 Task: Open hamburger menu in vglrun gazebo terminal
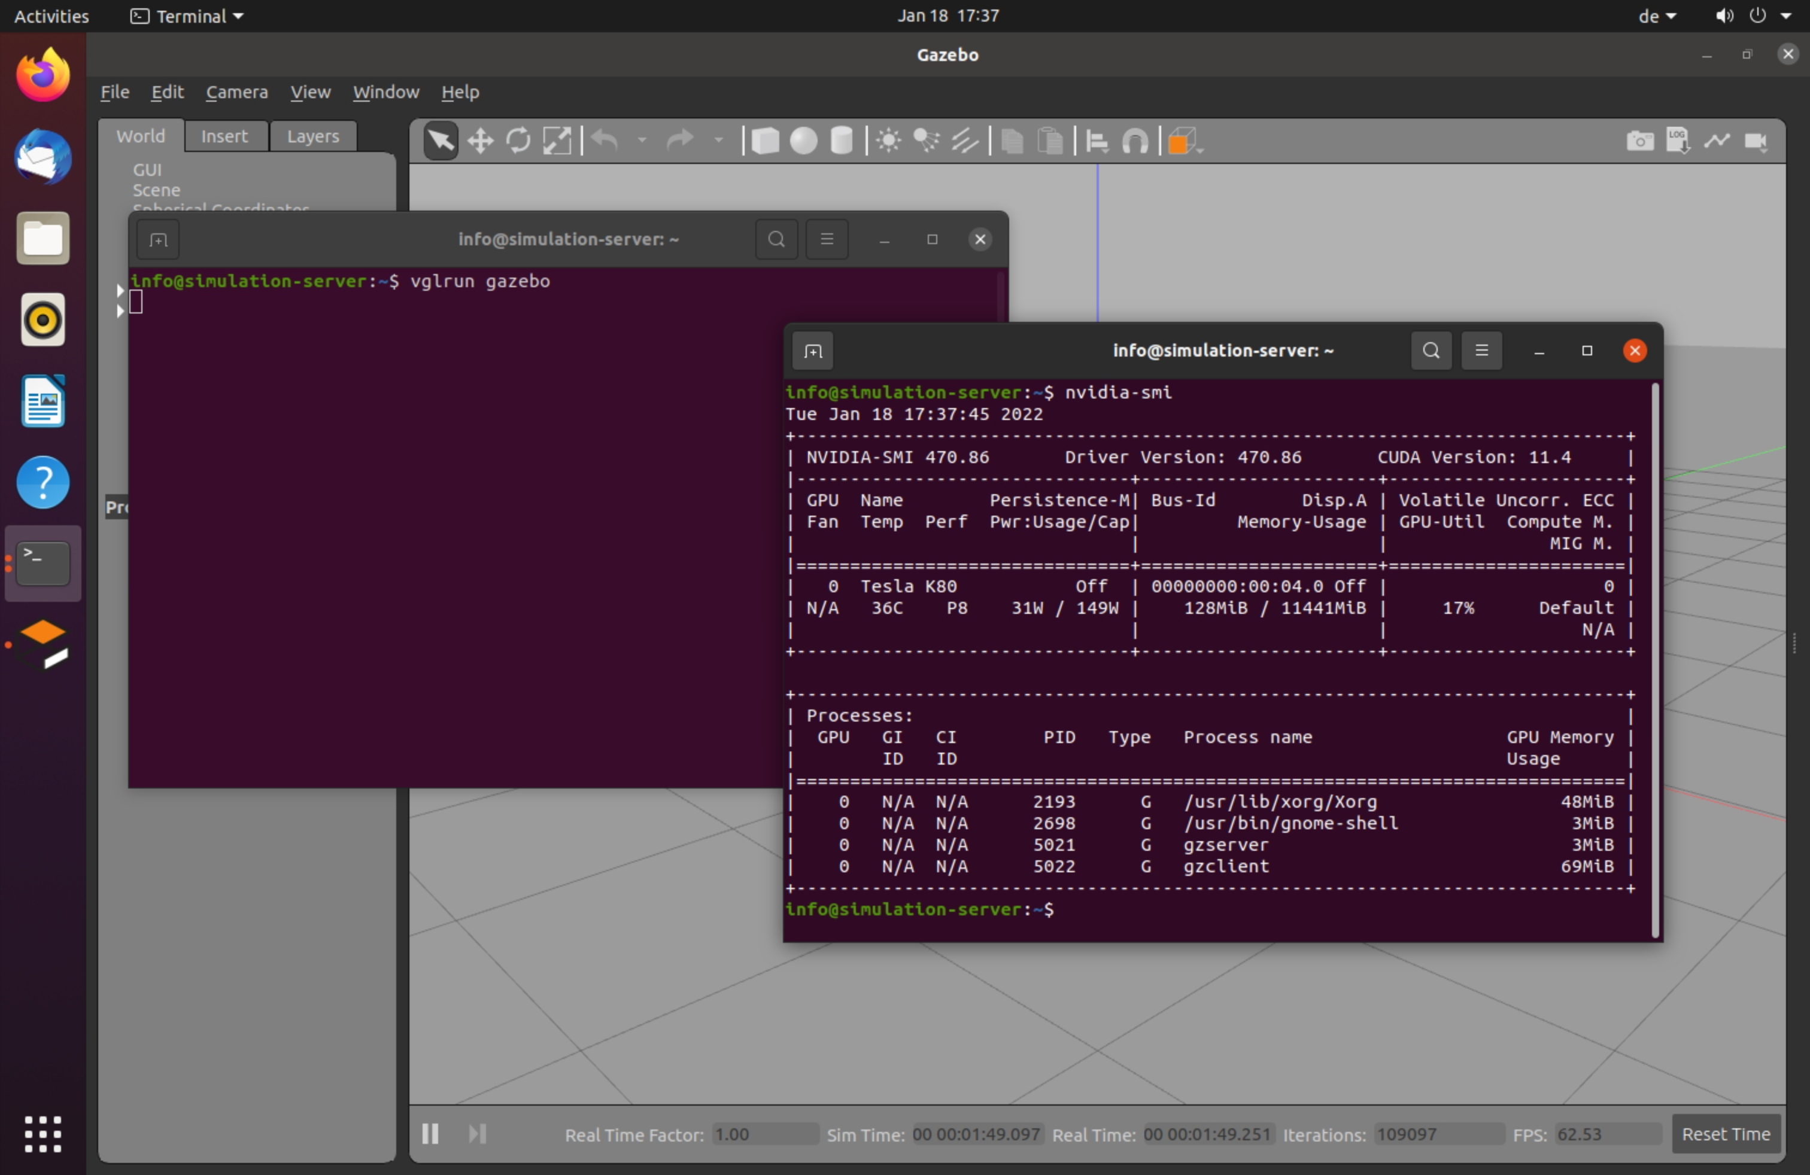[x=827, y=239]
